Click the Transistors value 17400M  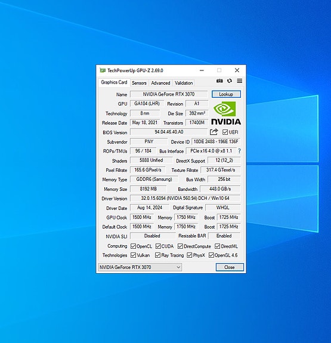tap(197, 122)
